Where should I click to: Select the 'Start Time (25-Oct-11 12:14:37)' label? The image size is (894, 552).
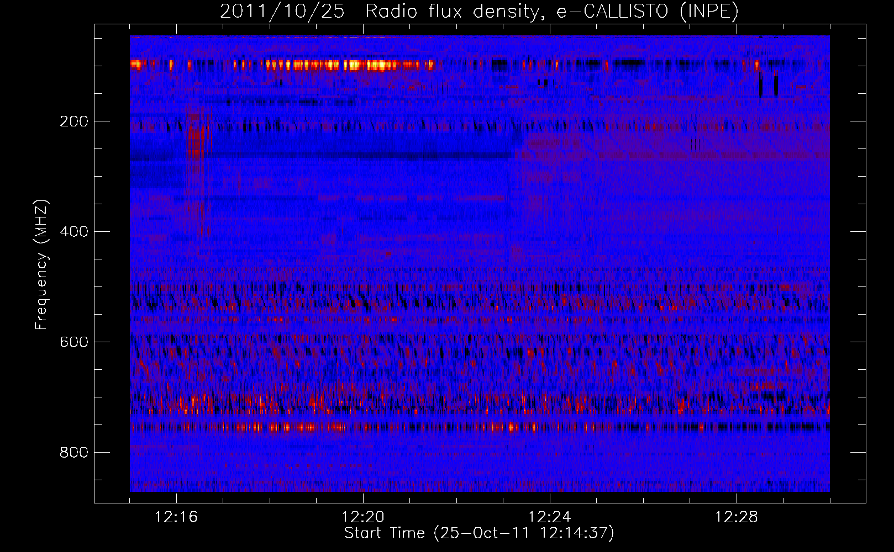click(479, 533)
